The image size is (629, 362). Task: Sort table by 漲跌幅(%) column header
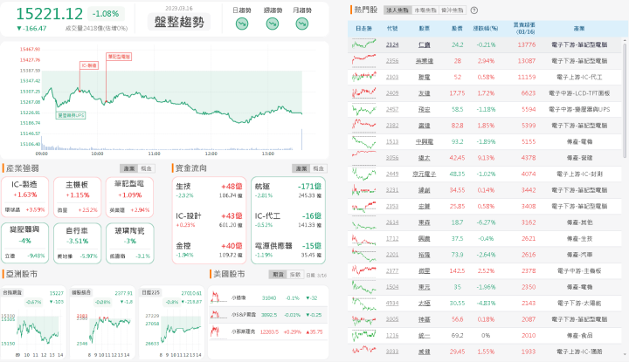coord(486,29)
